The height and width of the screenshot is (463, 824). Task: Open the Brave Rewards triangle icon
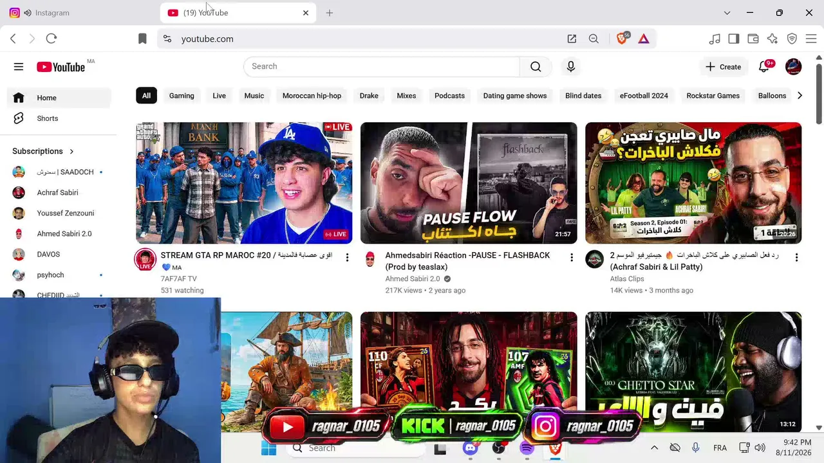tap(644, 39)
